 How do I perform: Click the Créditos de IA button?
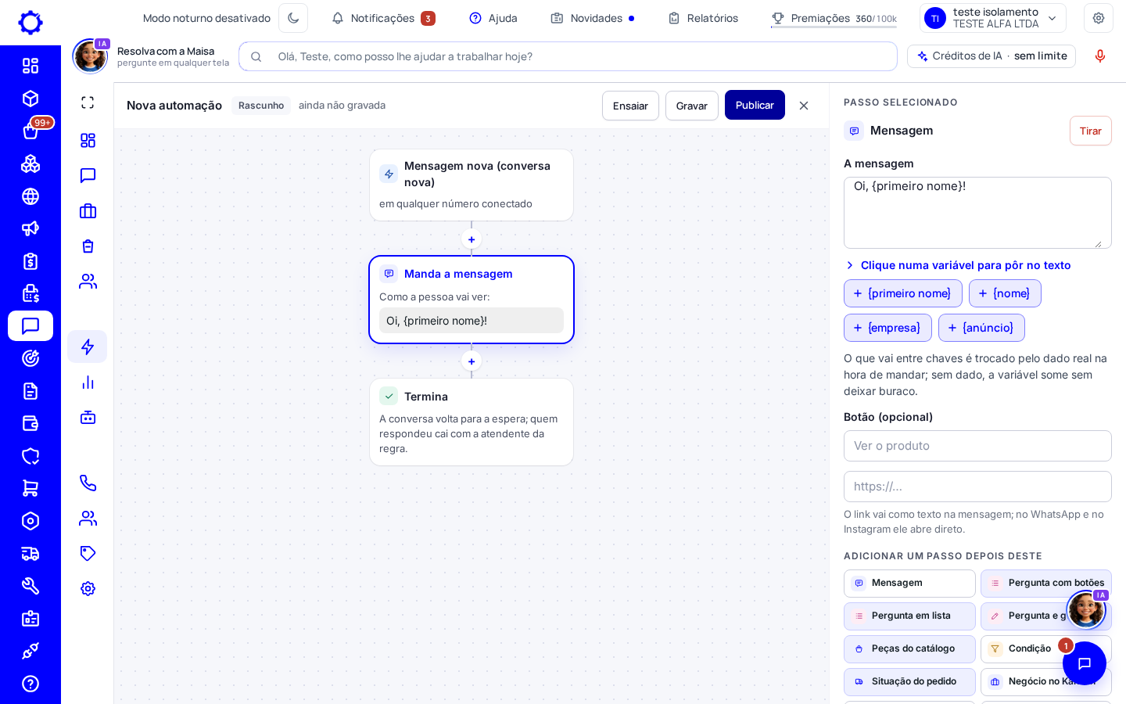pos(992,56)
